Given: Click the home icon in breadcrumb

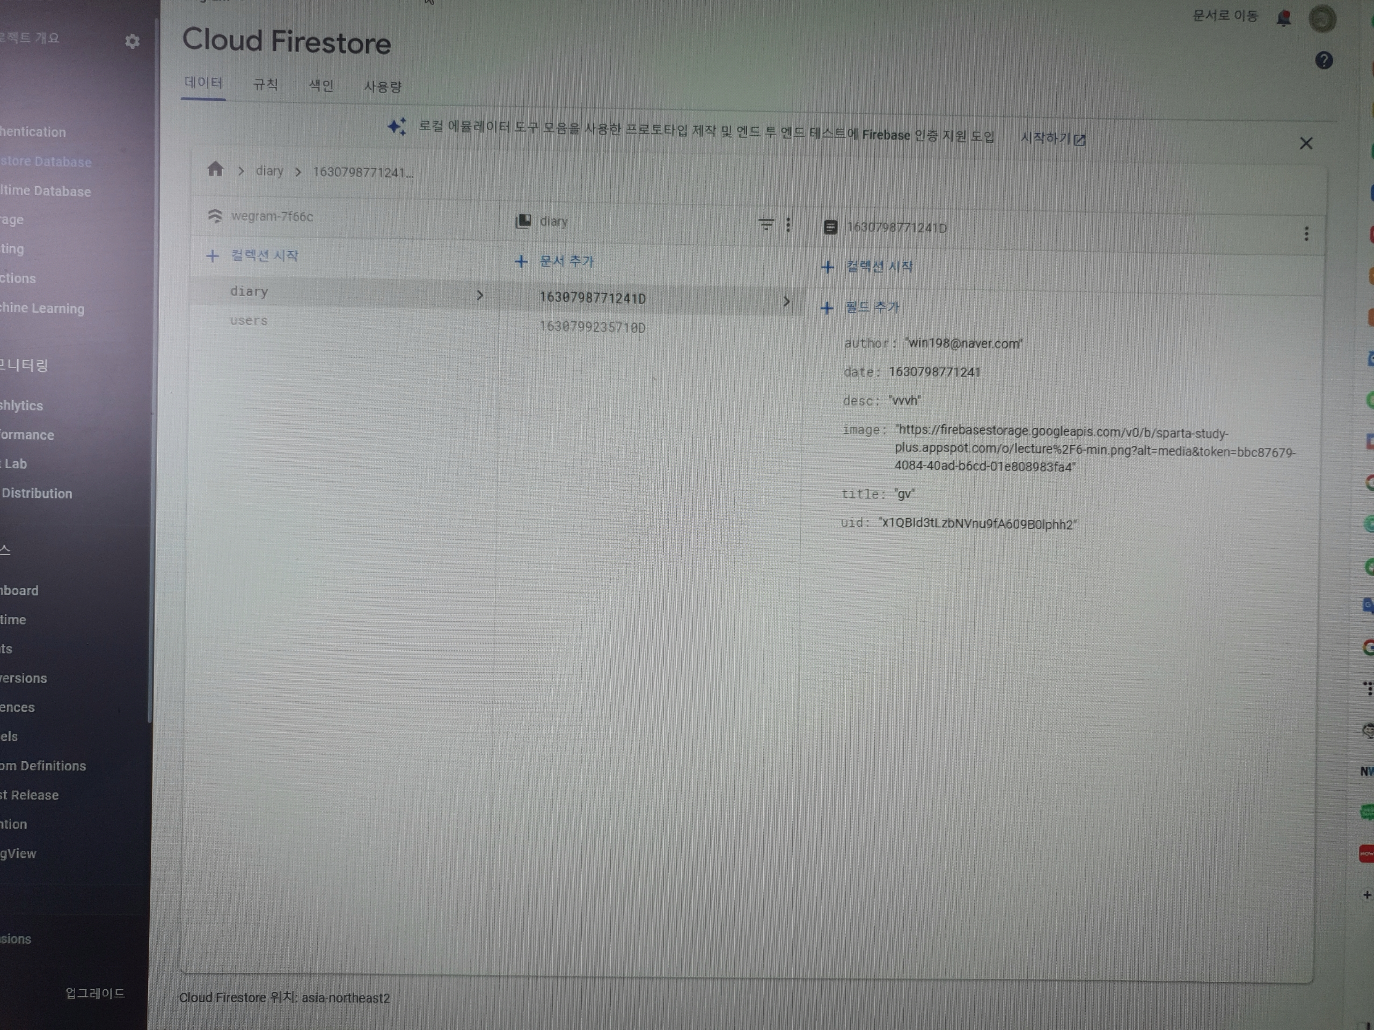Looking at the screenshot, I should pyautogui.click(x=215, y=169).
